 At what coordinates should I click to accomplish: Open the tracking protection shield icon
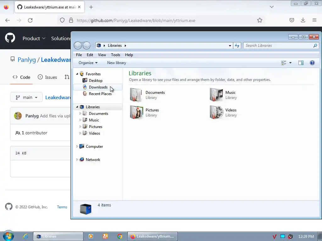click(62, 20)
